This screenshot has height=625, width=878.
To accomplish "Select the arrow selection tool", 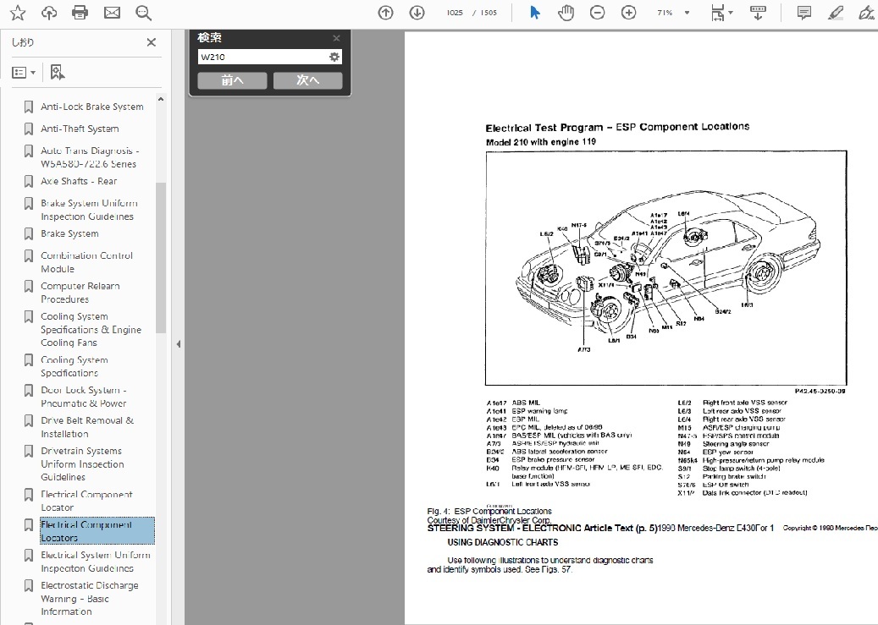I will click(535, 13).
